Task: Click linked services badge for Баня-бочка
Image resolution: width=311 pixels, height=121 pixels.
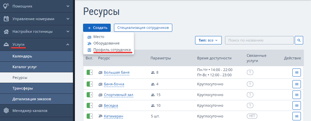Action: pyautogui.click(x=250, y=84)
